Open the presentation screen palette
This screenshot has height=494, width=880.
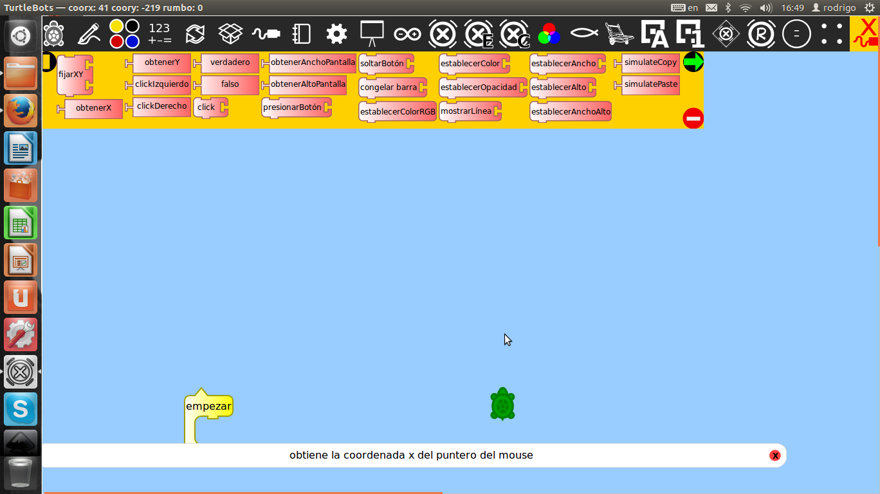pyautogui.click(x=372, y=34)
